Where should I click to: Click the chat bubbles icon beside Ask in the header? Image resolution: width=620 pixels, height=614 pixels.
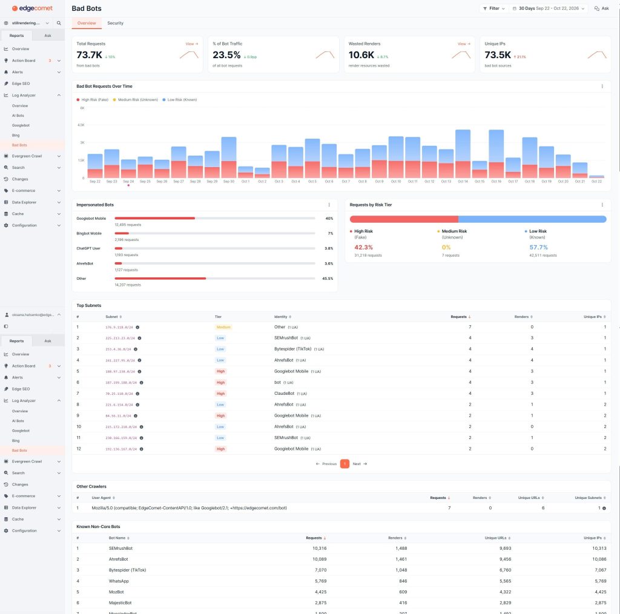(596, 8)
